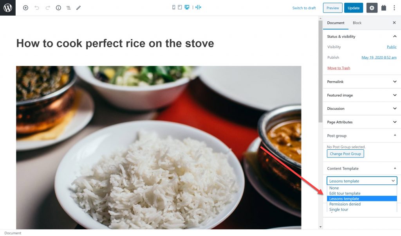Open block navigation list icon
This screenshot has height=236, width=401.
click(x=68, y=8)
